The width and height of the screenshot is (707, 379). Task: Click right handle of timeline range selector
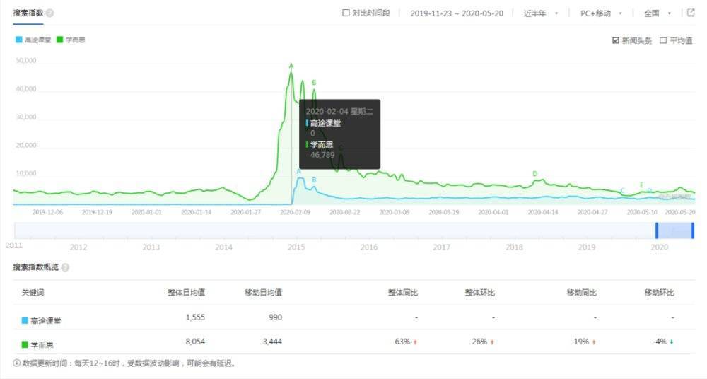pos(693,231)
